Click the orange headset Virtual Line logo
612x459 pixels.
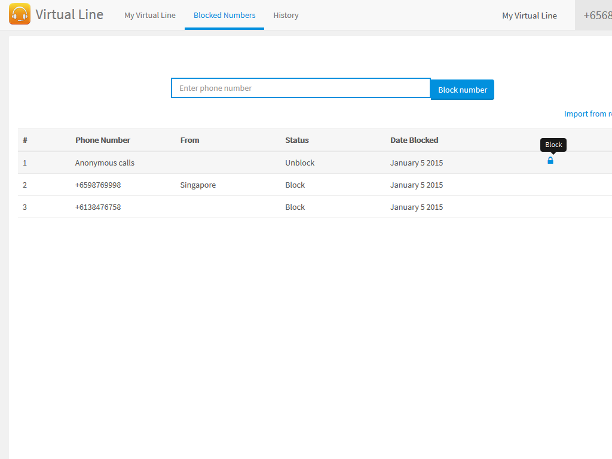[20, 14]
